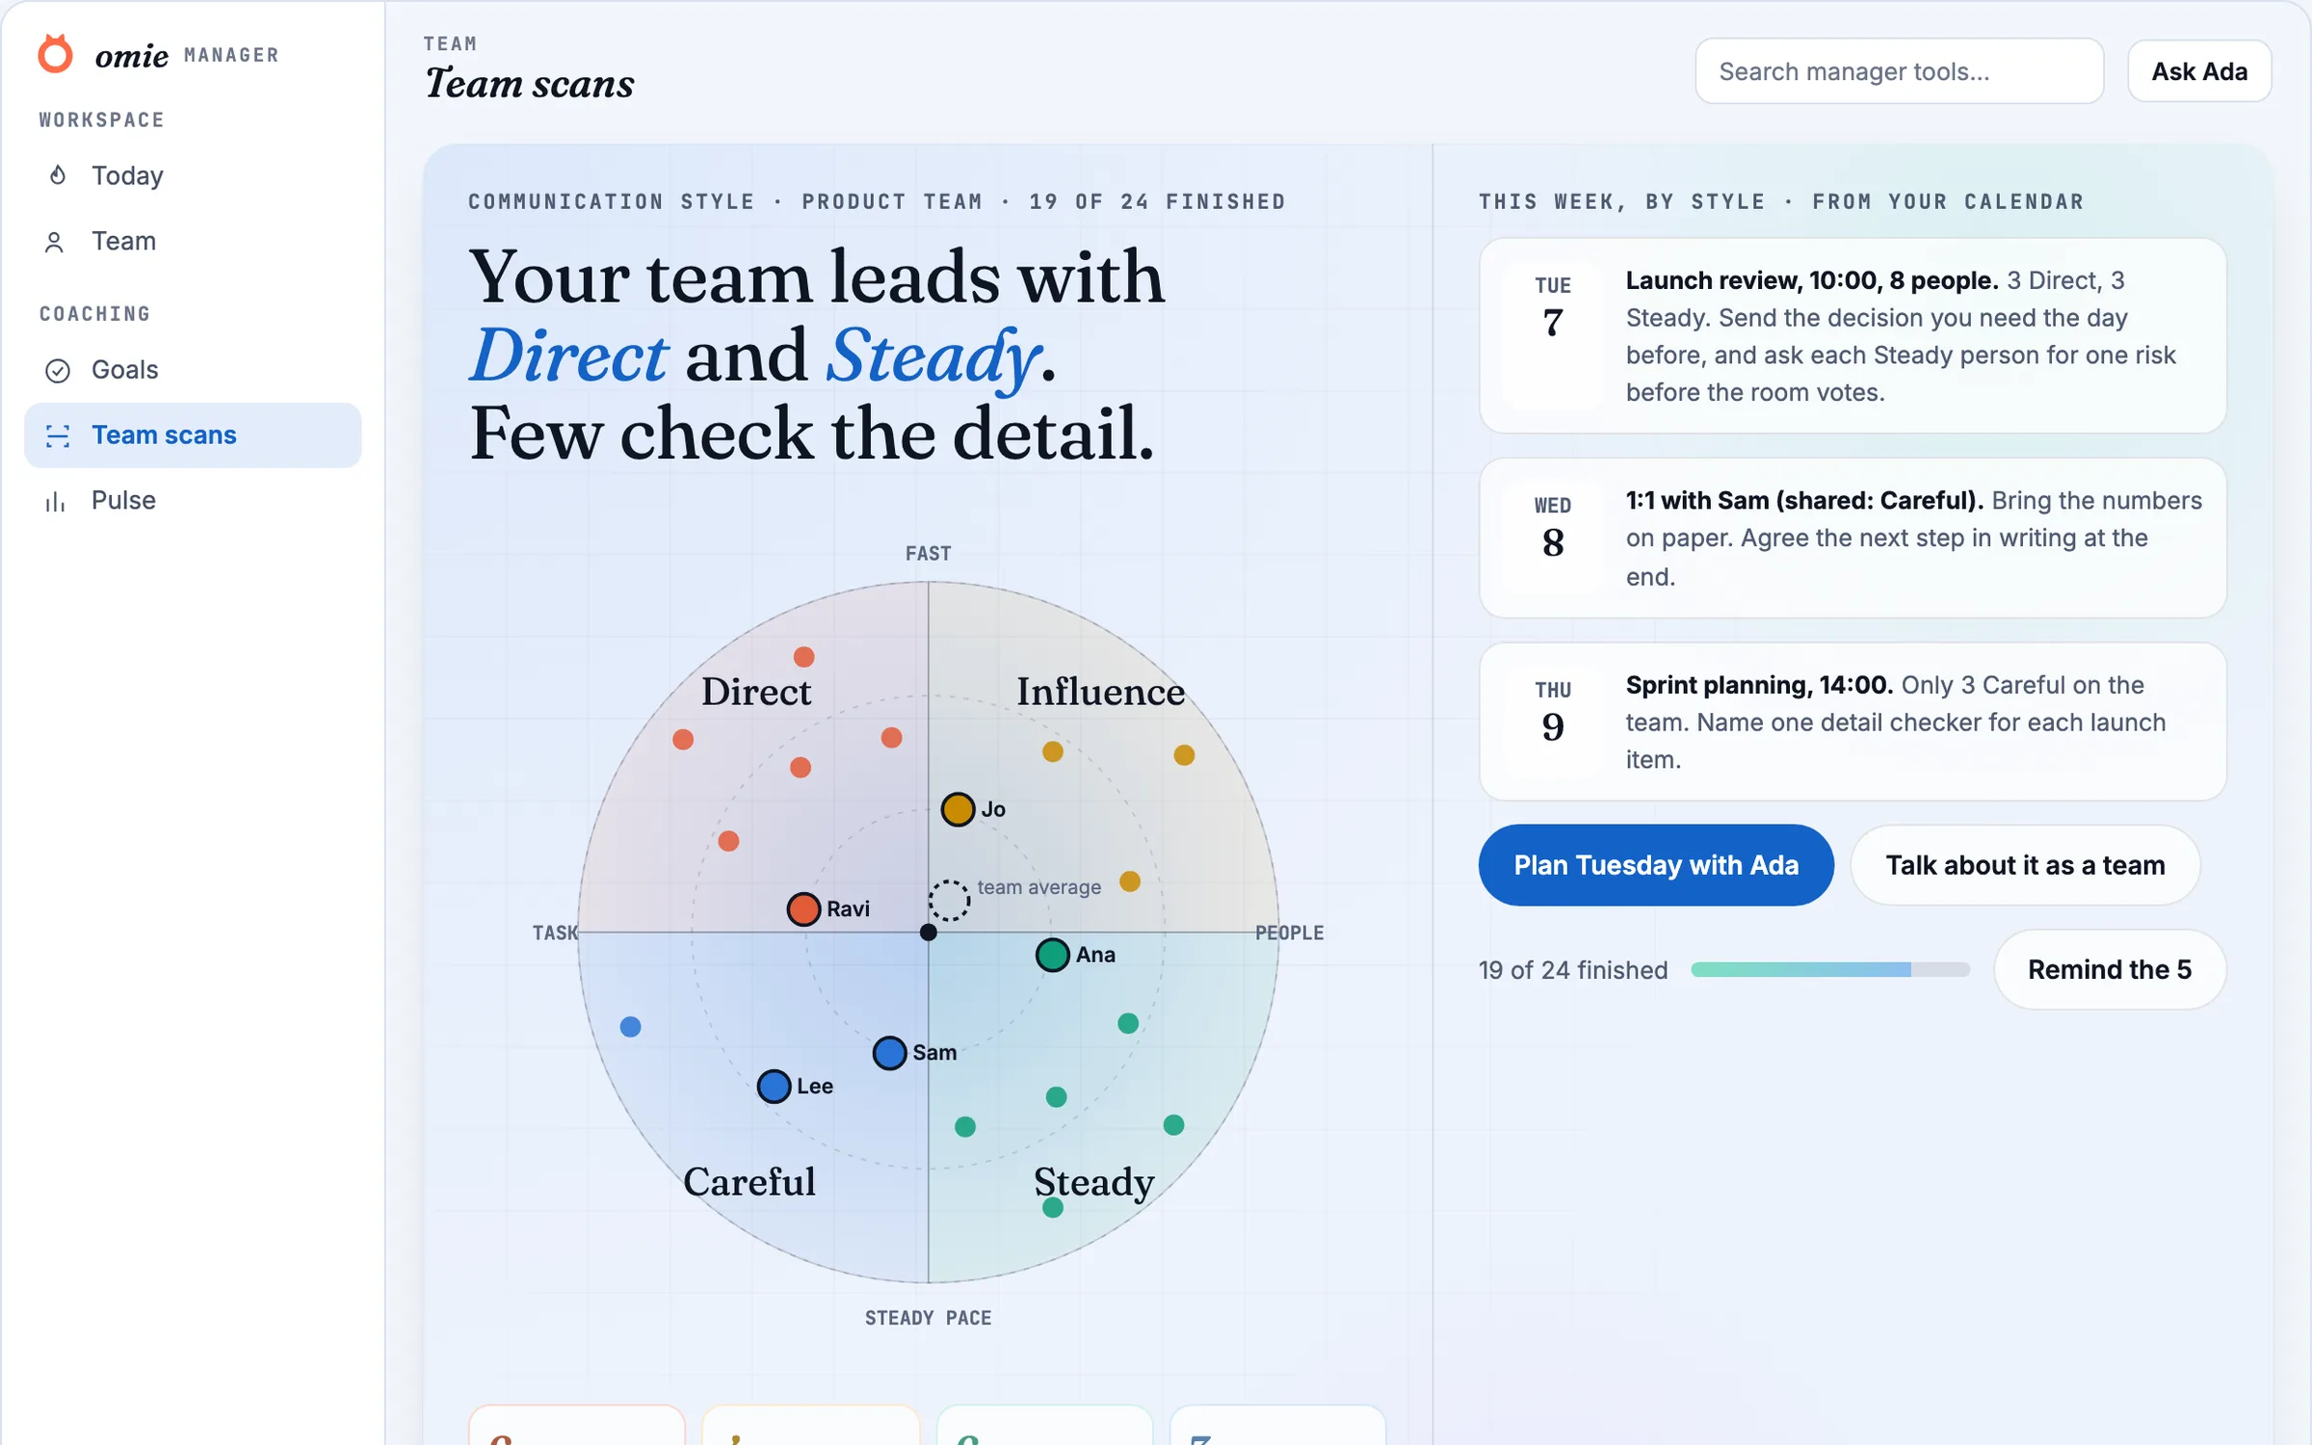Click the '19 of 24 finished' status text
This screenshot has height=1445, width=2312.
(1573, 970)
